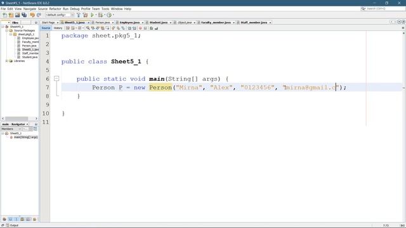Screen dimensions: 406x228
Task: Switch to the Staff_member.java editor tab
Action: click(x=254, y=23)
